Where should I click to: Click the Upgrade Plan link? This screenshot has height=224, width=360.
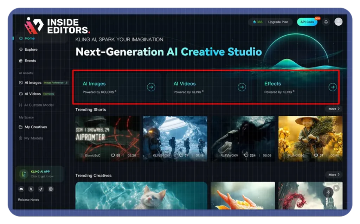[x=278, y=22]
